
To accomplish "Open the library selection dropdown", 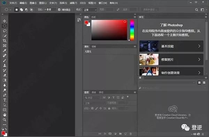I will (x=167, y=83).
